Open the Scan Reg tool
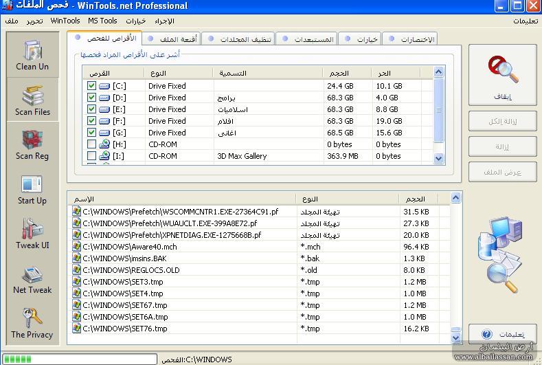Viewport: 542px width, 365px height. [x=32, y=140]
